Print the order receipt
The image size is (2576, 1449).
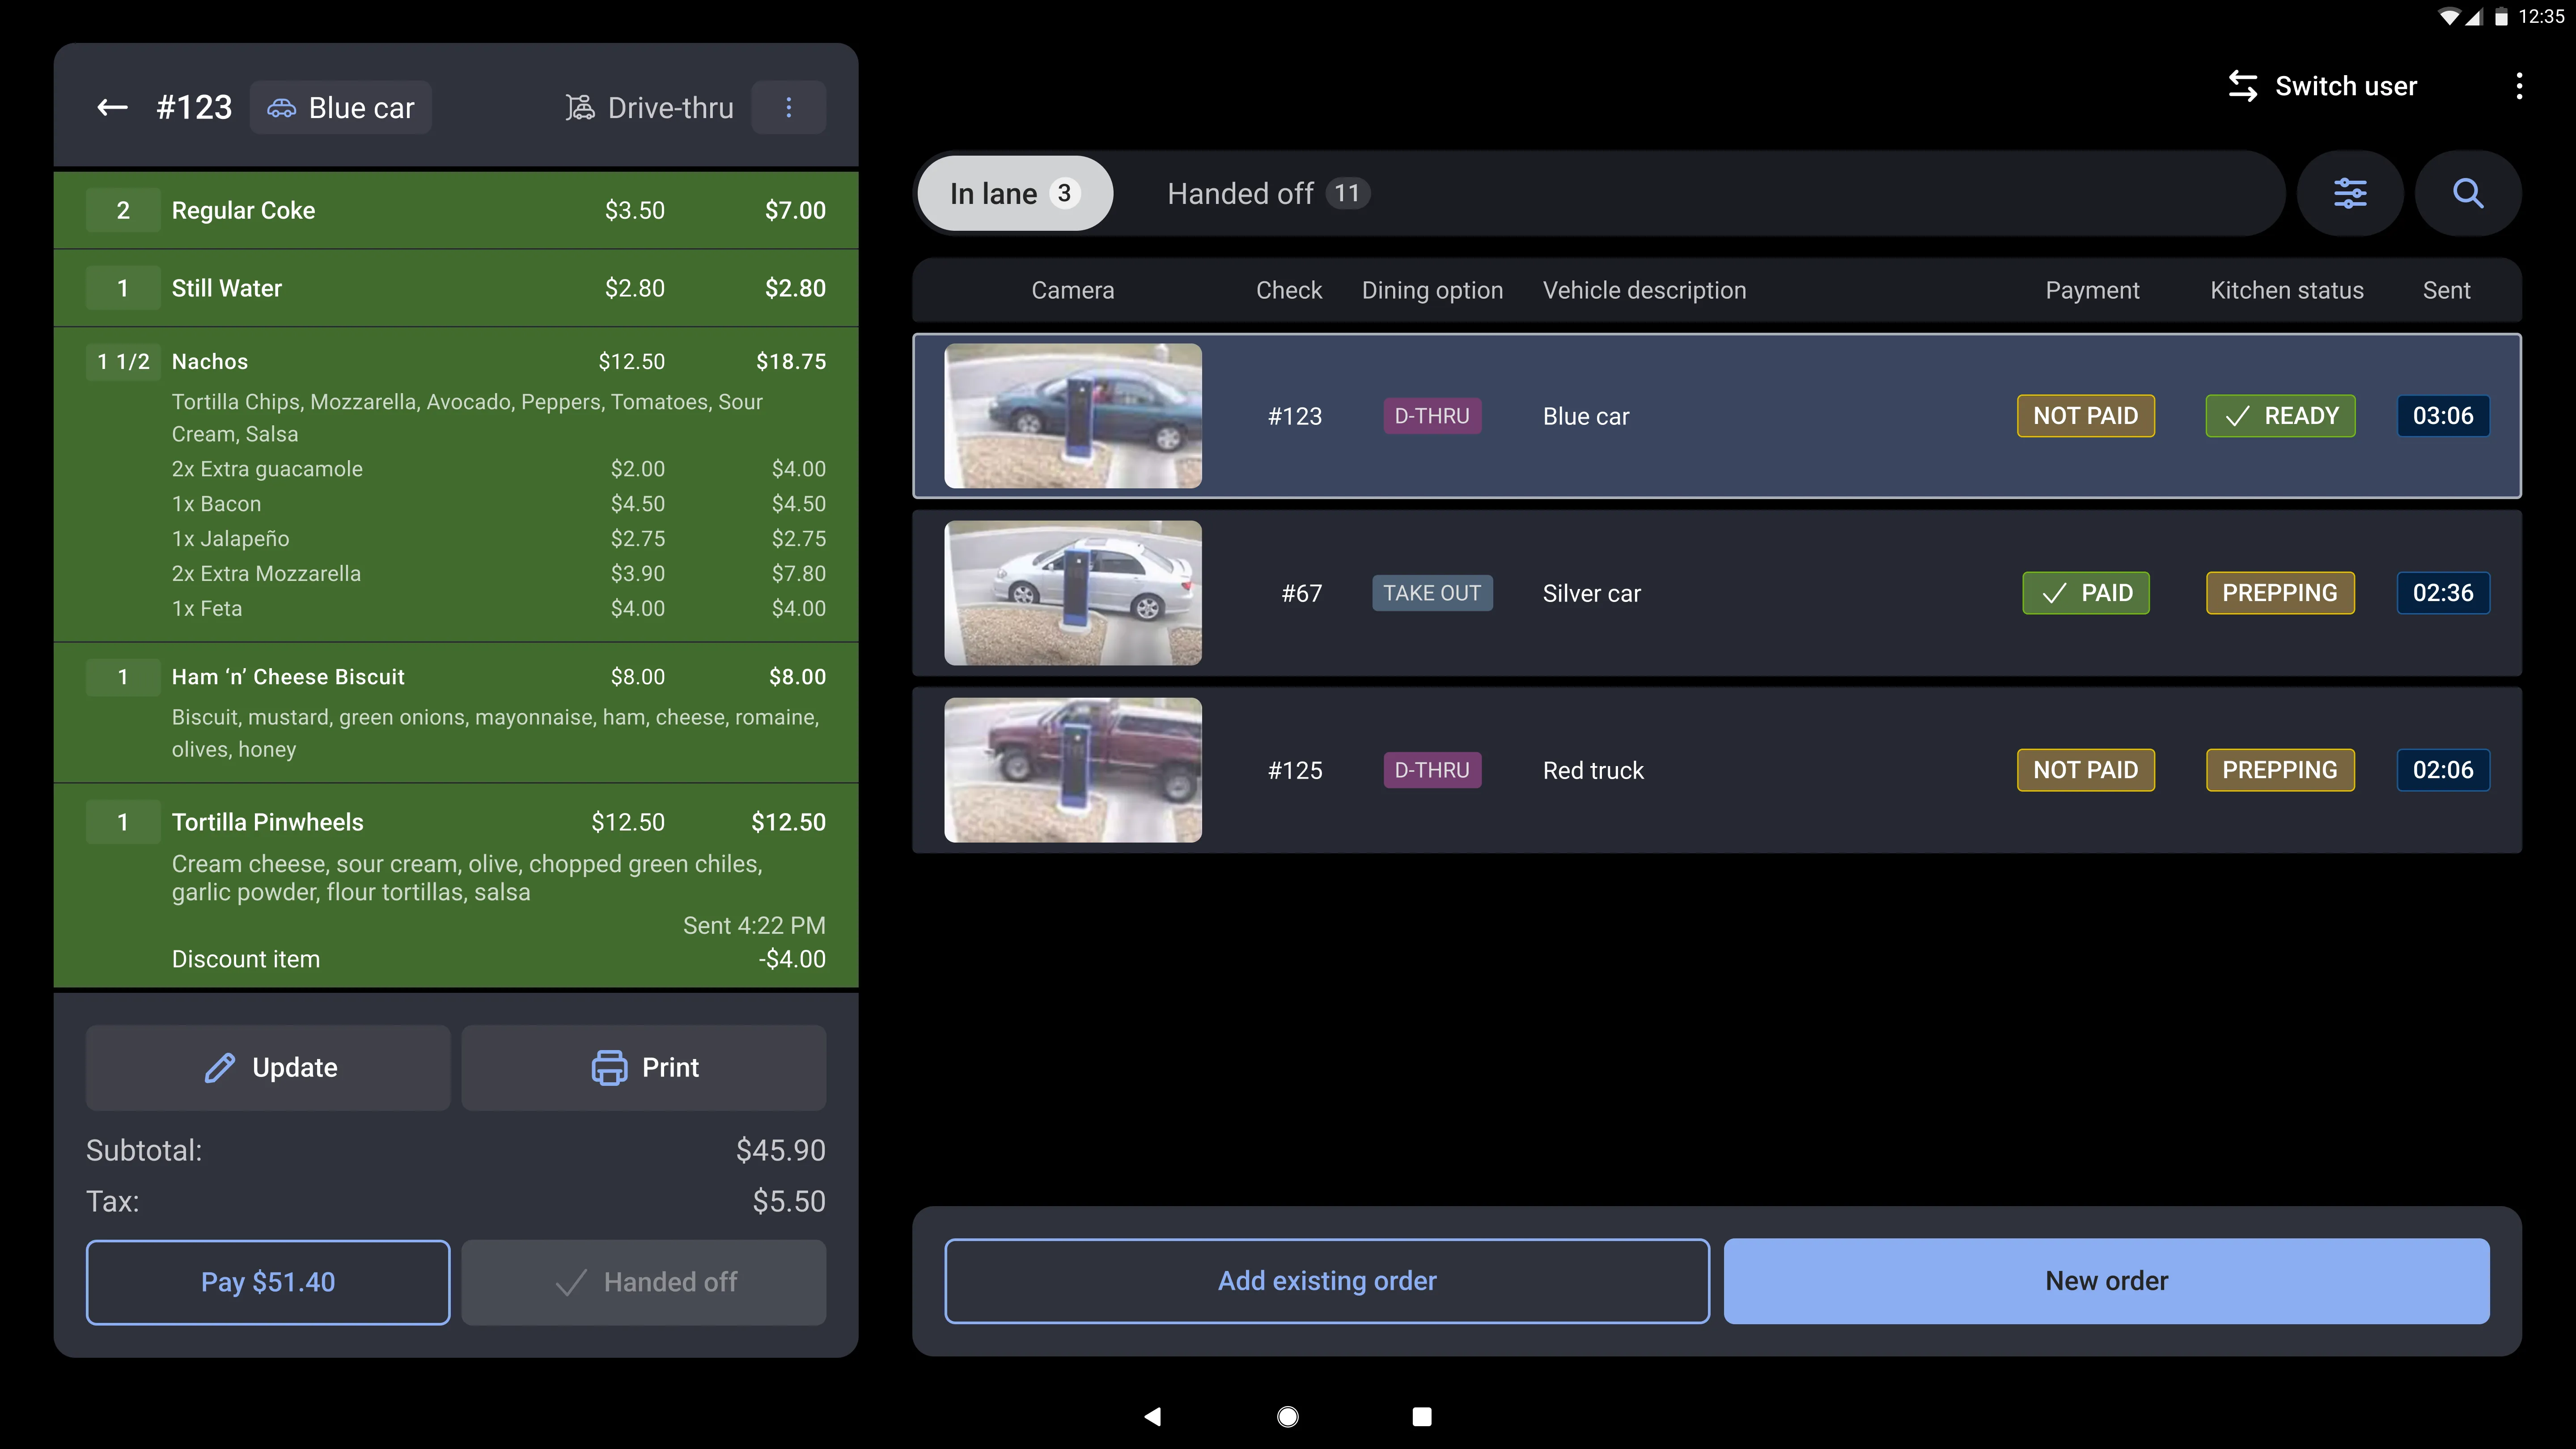[x=644, y=1067]
